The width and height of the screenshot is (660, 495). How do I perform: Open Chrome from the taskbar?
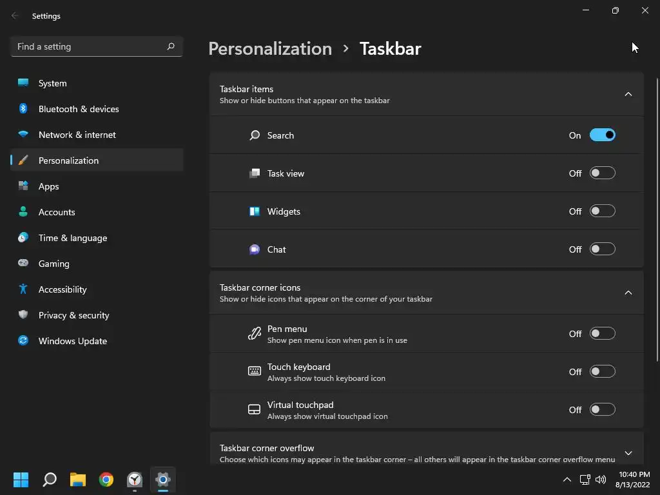[x=106, y=480]
